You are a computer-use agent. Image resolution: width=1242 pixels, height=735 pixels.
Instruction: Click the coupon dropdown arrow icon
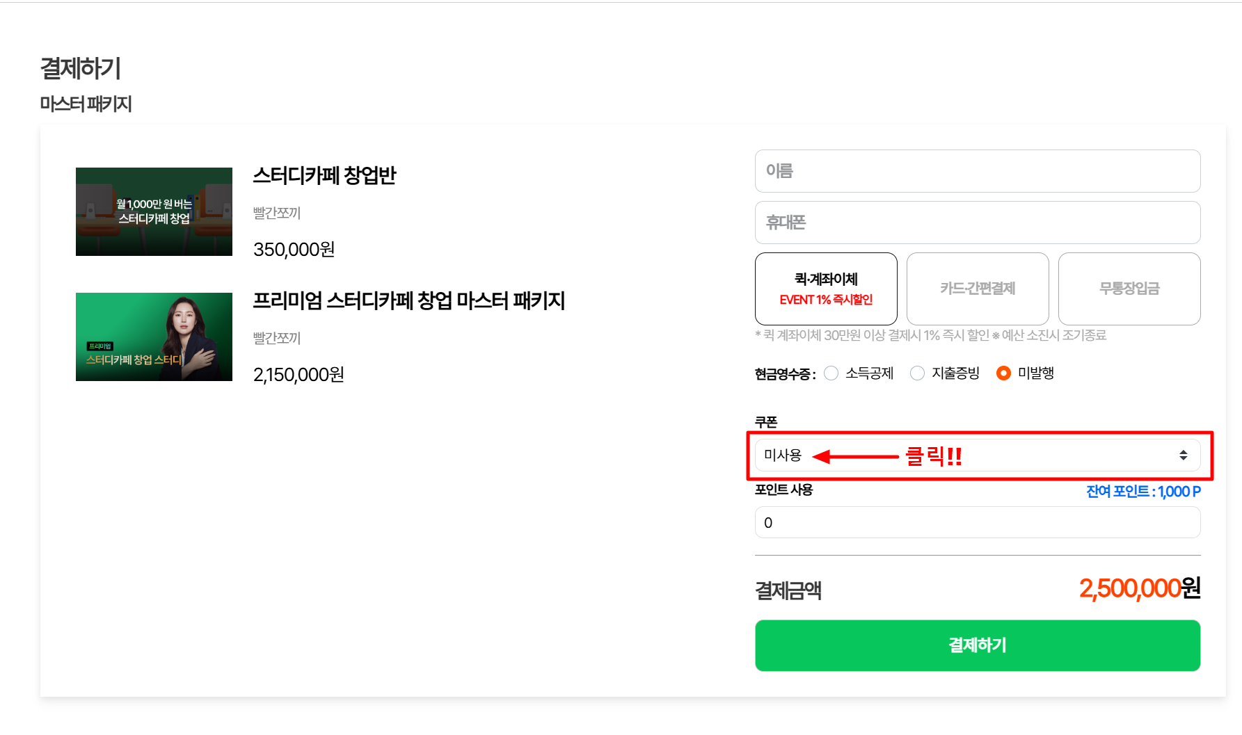(1183, 455)
